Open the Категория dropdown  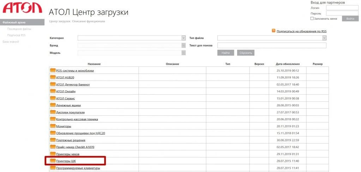[x=132, y=38]
